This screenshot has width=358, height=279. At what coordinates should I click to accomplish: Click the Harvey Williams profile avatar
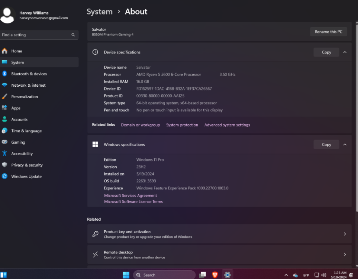7,15
